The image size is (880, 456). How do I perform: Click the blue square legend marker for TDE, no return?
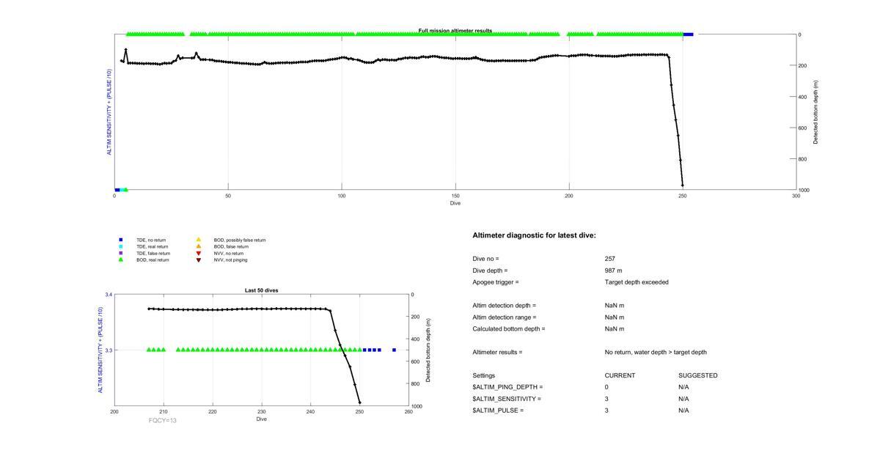pyautogui.click(x=121, y=240)
